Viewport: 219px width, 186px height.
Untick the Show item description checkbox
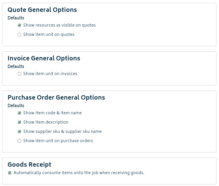(x=20, y=122)
